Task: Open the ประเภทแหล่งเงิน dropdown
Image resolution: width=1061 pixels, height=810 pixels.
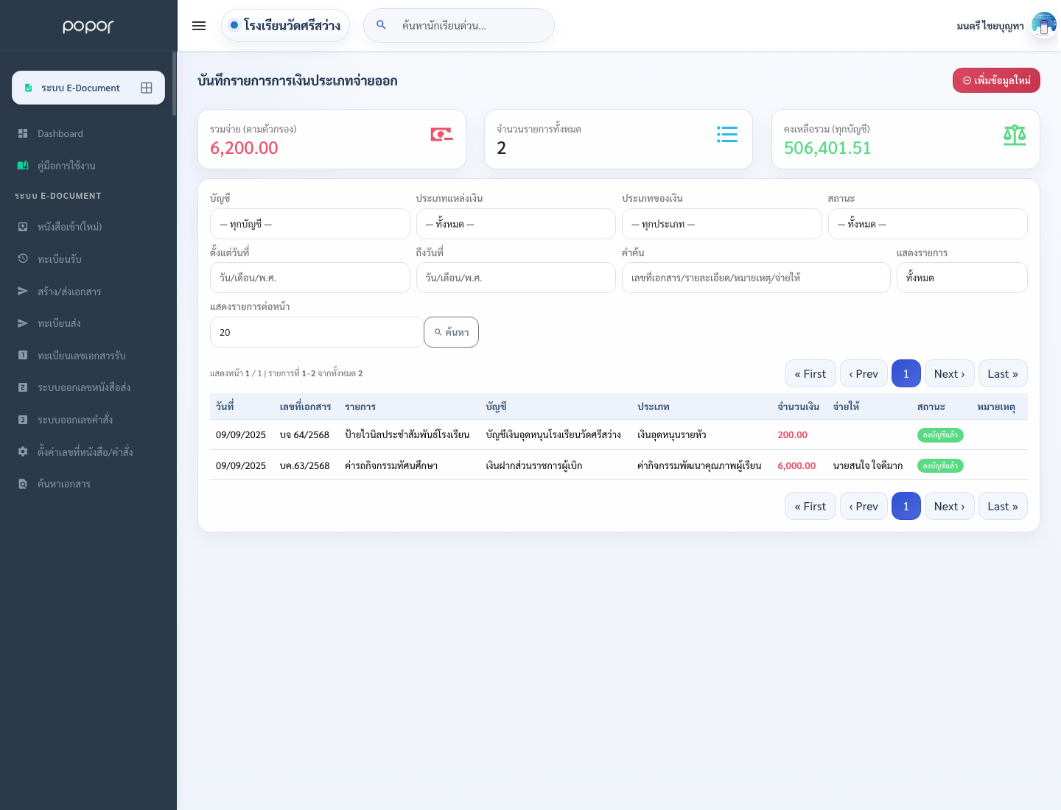Action: tap(516, 224)
